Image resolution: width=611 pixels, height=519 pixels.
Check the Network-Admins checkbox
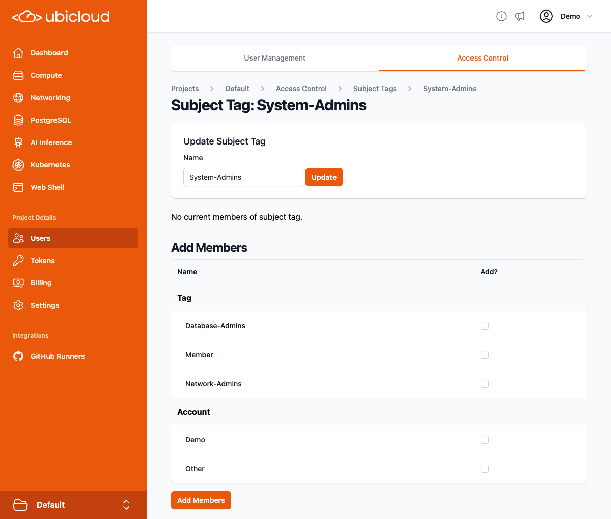[485, 384]
